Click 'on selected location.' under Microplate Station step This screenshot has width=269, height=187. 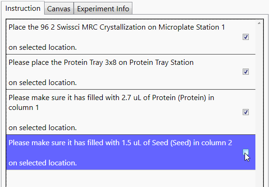(43, 47)
